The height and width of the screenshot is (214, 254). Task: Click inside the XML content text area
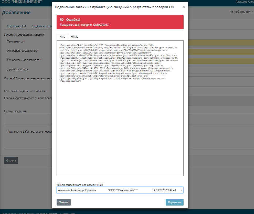click(x=120, y=128)
